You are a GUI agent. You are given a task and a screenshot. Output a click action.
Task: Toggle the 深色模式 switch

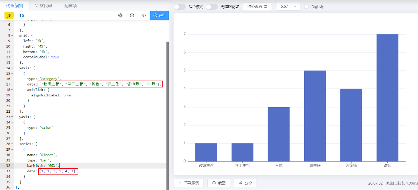(x=180, y=7)
